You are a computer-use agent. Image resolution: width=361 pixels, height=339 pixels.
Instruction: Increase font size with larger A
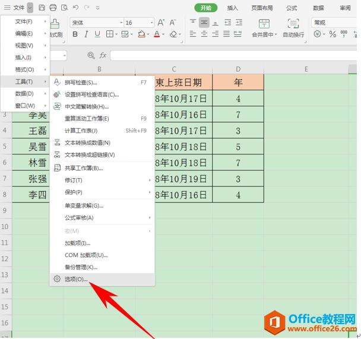pyautogui.click(x=161, y=23)
